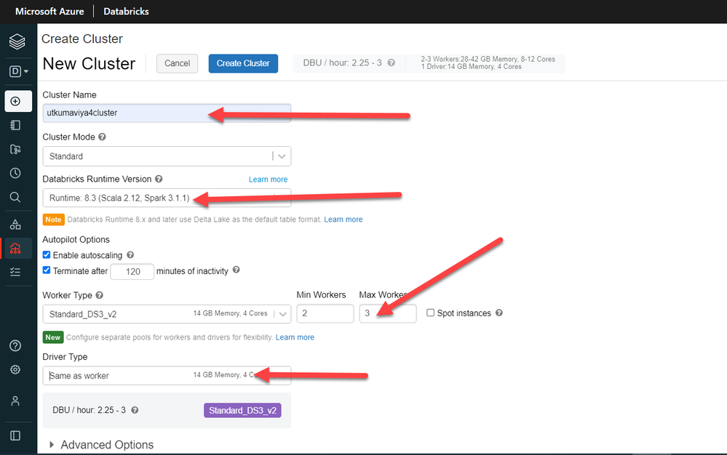Open the Data shapes icon in sidebar
Viewport: 727px width, 455px height.
[15, 225]
